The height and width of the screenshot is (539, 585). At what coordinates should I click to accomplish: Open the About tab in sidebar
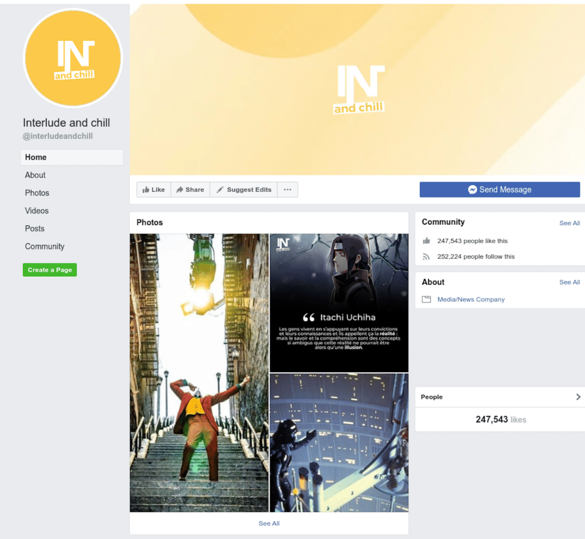[x=35, y=175]
